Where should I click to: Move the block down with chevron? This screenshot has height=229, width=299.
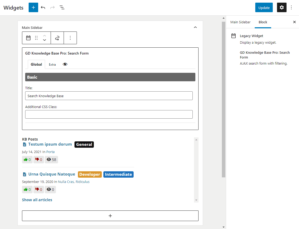(x=45, y=40)
